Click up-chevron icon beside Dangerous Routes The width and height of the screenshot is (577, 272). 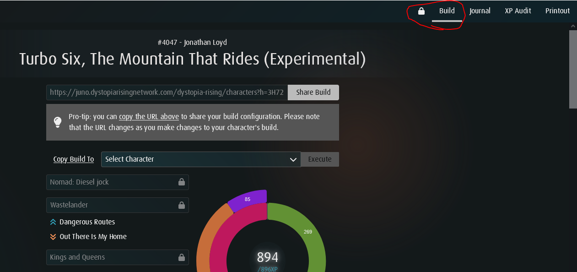point(53,222)
